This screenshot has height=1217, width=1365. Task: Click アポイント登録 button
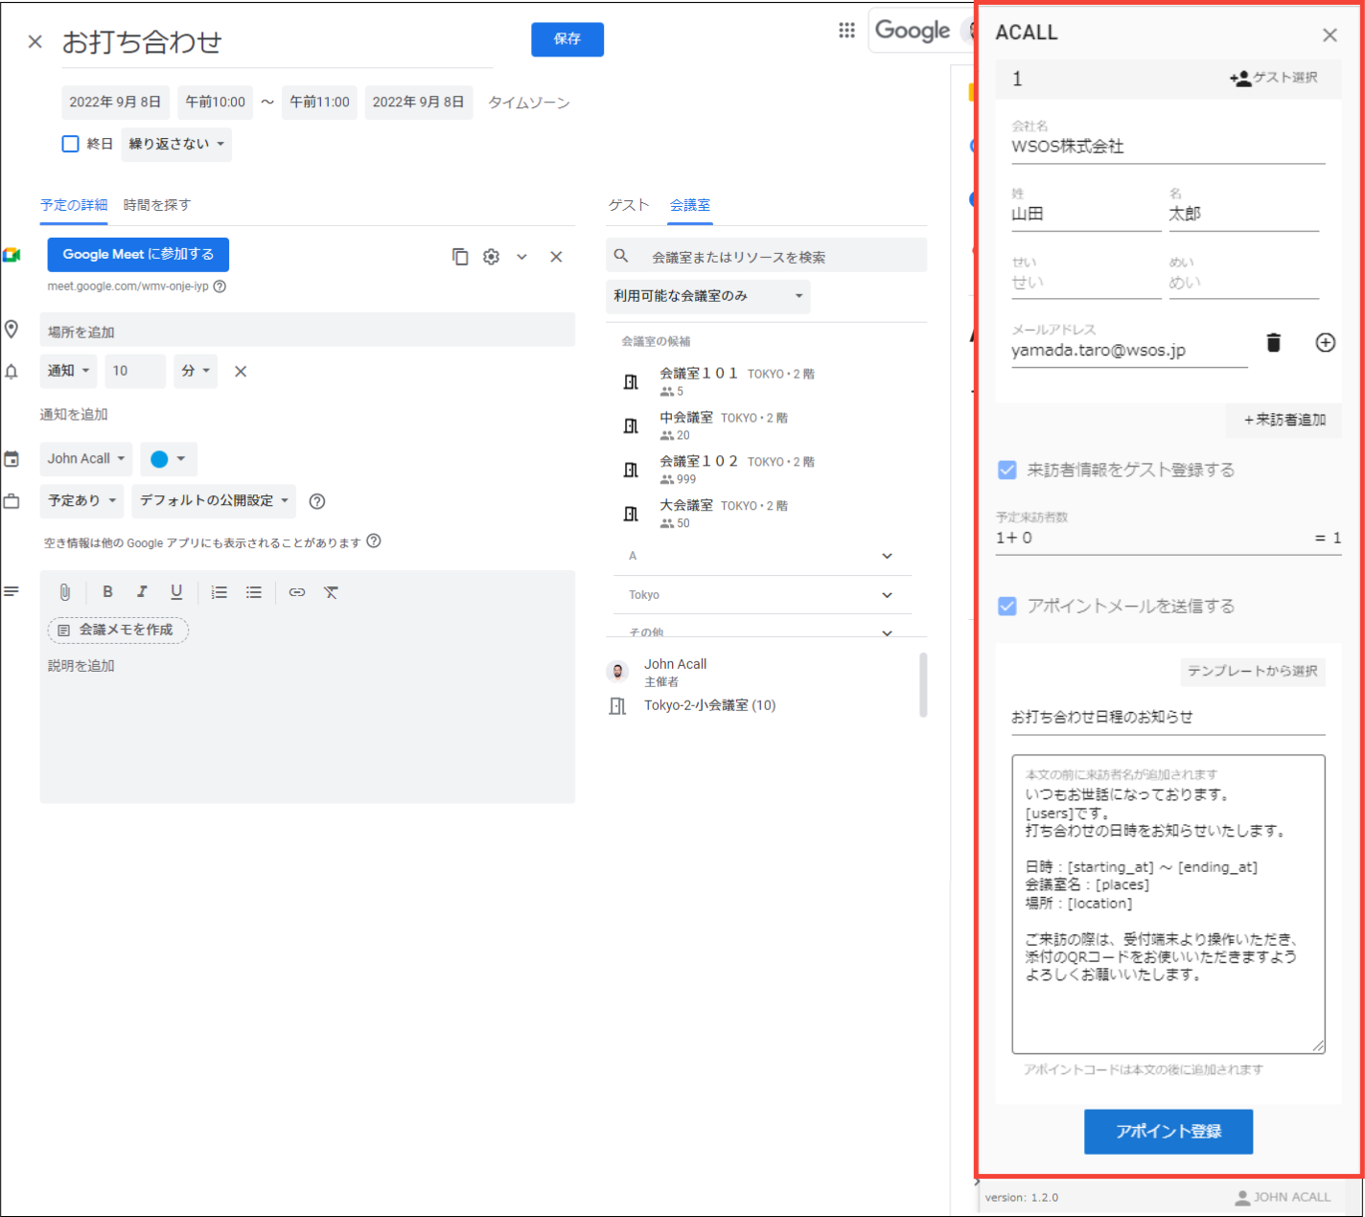[1168, 1132]
